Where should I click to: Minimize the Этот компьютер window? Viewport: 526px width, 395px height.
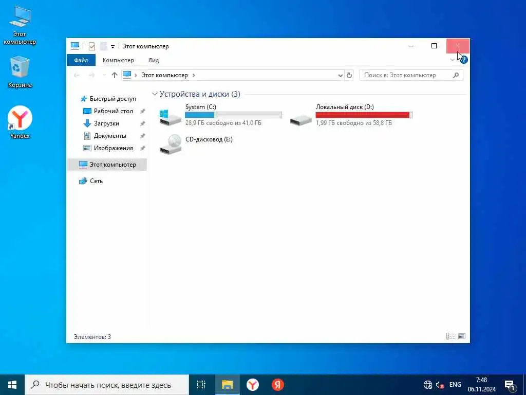pos(411,46)
